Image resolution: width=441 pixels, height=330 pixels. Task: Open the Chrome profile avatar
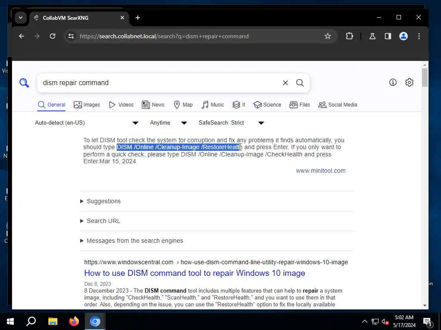[x=403, y=36]
